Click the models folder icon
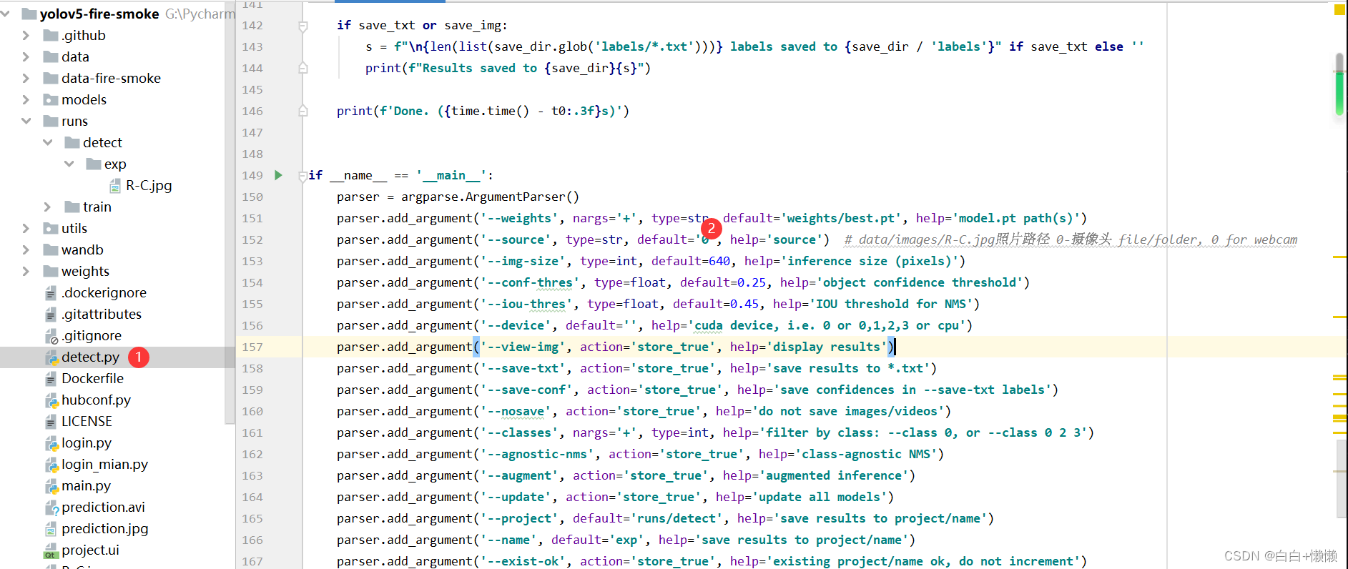The image size is (1348, 569). coord(51,99)
